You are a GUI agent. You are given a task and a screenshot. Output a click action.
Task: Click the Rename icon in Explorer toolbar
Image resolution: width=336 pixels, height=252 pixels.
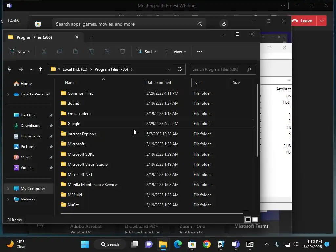click(x=91, y=51)
